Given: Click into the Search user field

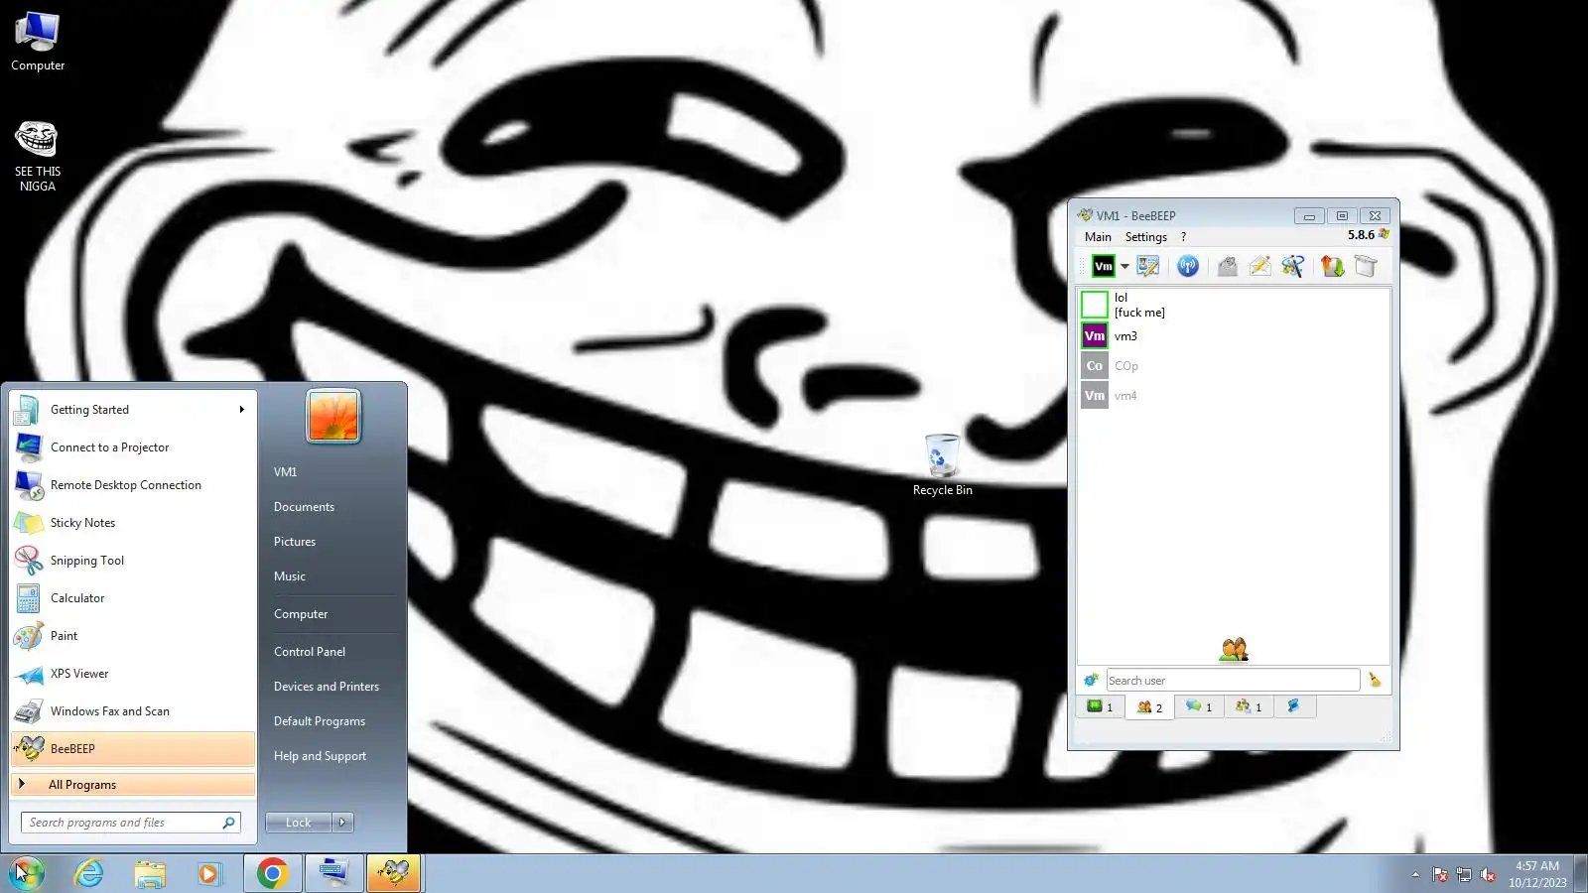Looking at the screenshot, I should [x=1233, y=680].
